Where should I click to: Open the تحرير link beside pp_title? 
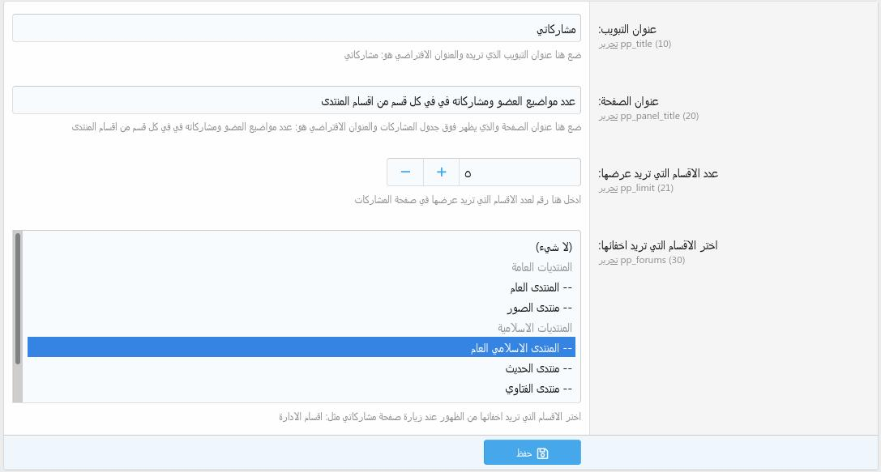[x=609, y=44]
